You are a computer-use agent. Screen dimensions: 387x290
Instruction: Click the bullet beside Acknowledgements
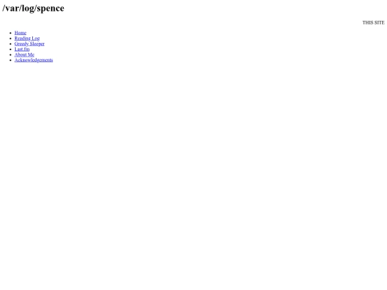10,60
